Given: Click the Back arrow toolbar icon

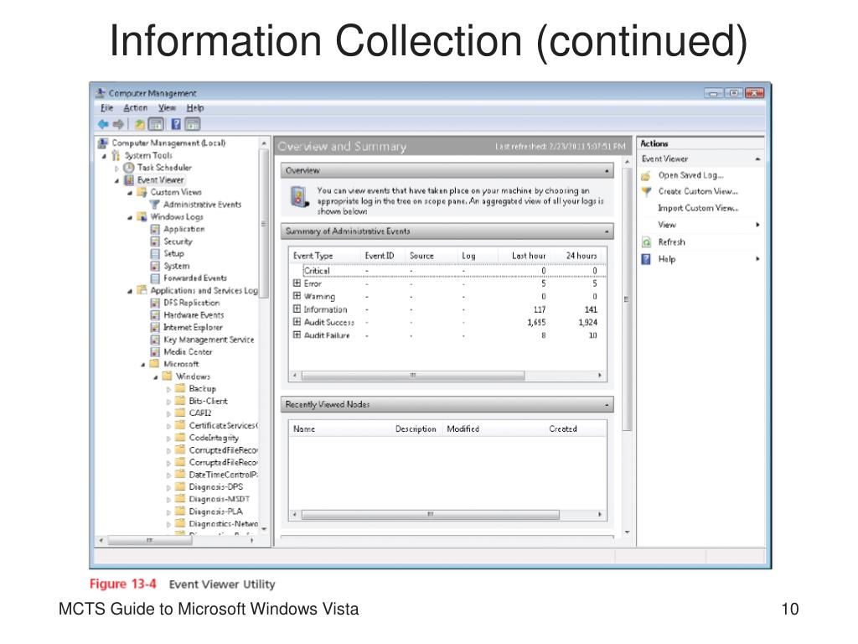Looking at the screenshot, I should pos(103,124).
